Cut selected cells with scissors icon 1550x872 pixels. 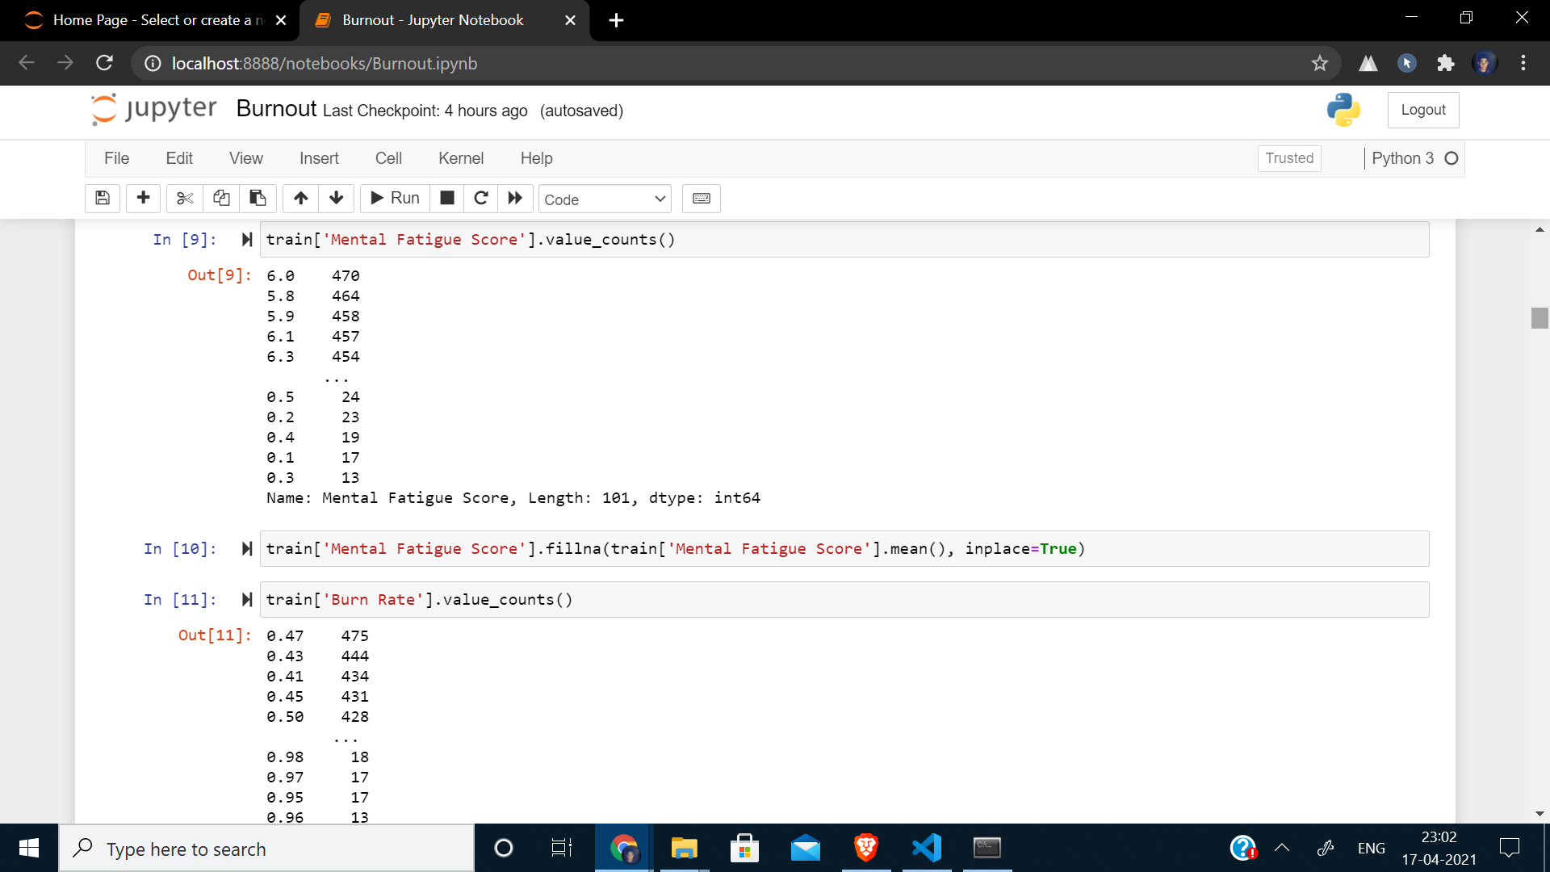(185, 198)
